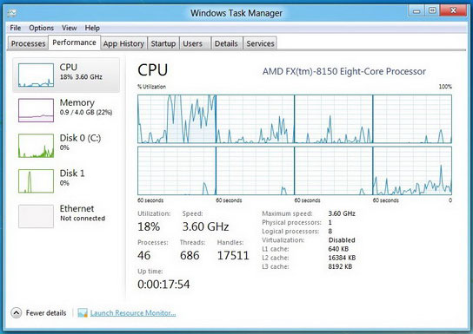Collapse view using Fewer details chevron
Image resolution: width=473 pixels, height=334 pixels.
point(17,313)
